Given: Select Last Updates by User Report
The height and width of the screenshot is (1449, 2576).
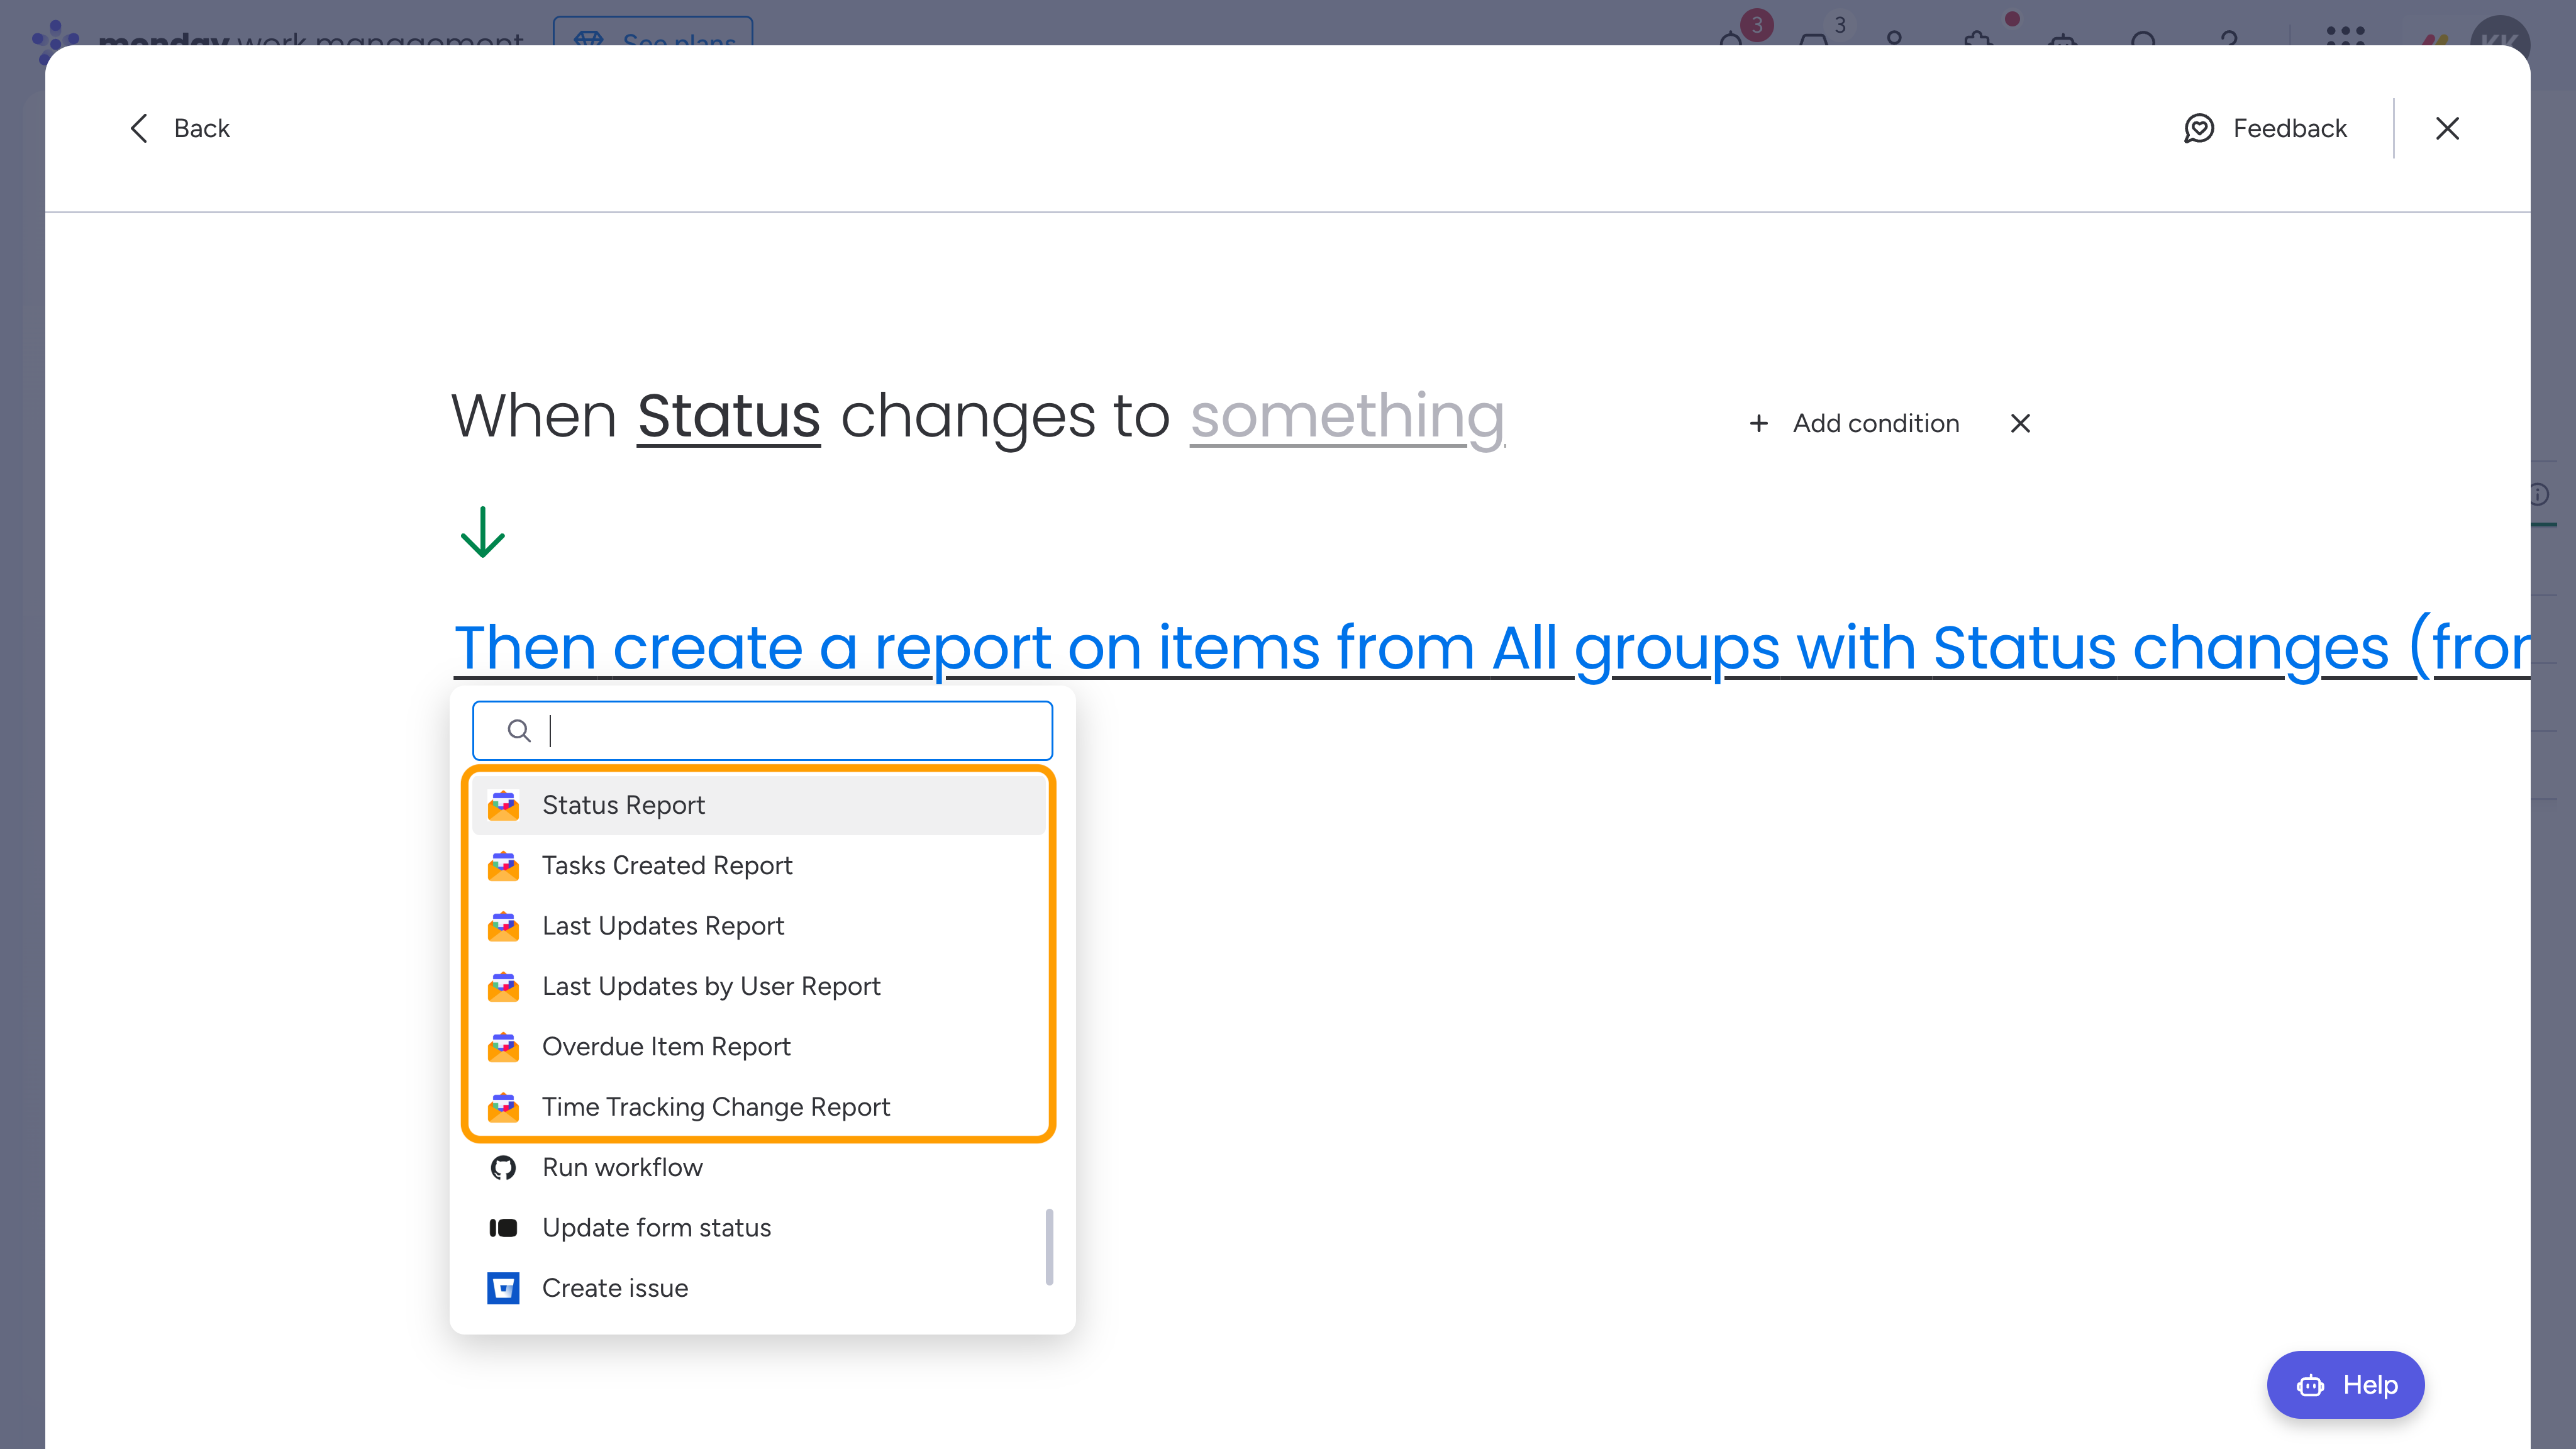Looking at the screenshot, I should pyautogui.click(x=710, y=986).
